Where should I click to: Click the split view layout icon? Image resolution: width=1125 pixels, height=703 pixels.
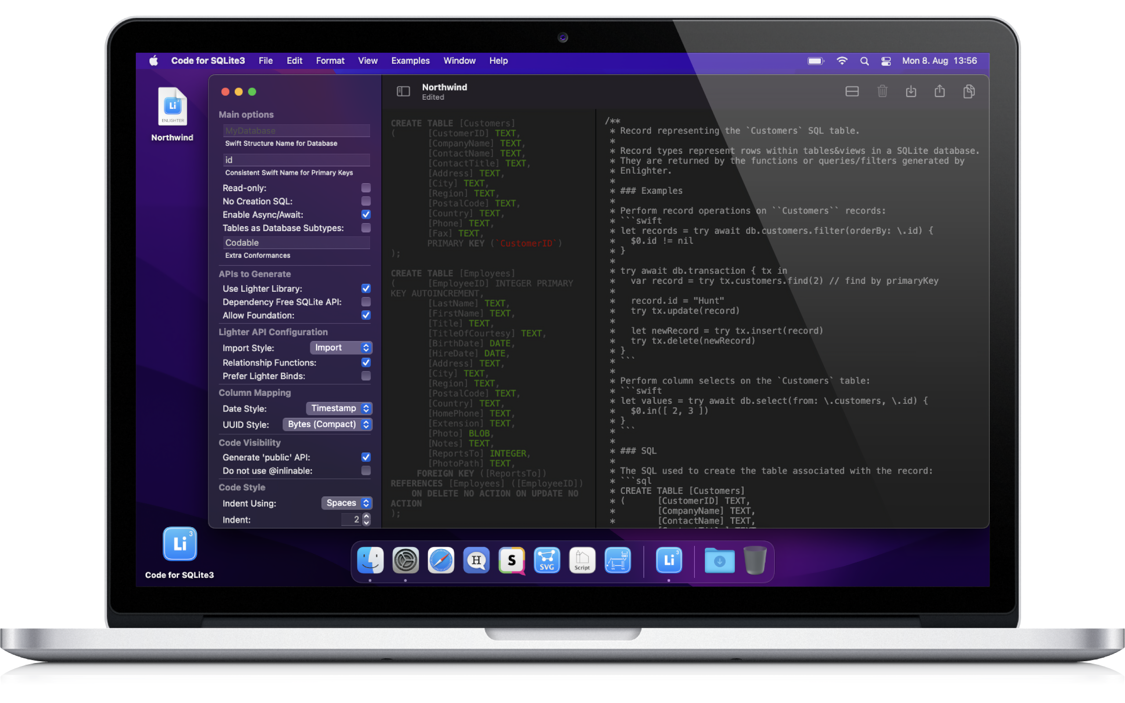(x=852, y=91)
